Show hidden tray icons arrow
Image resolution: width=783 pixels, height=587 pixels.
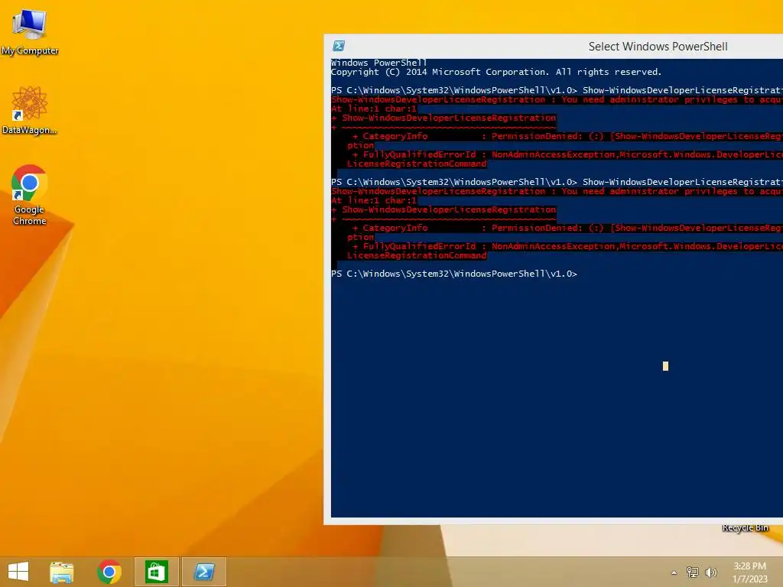click(x=674, y=572)
